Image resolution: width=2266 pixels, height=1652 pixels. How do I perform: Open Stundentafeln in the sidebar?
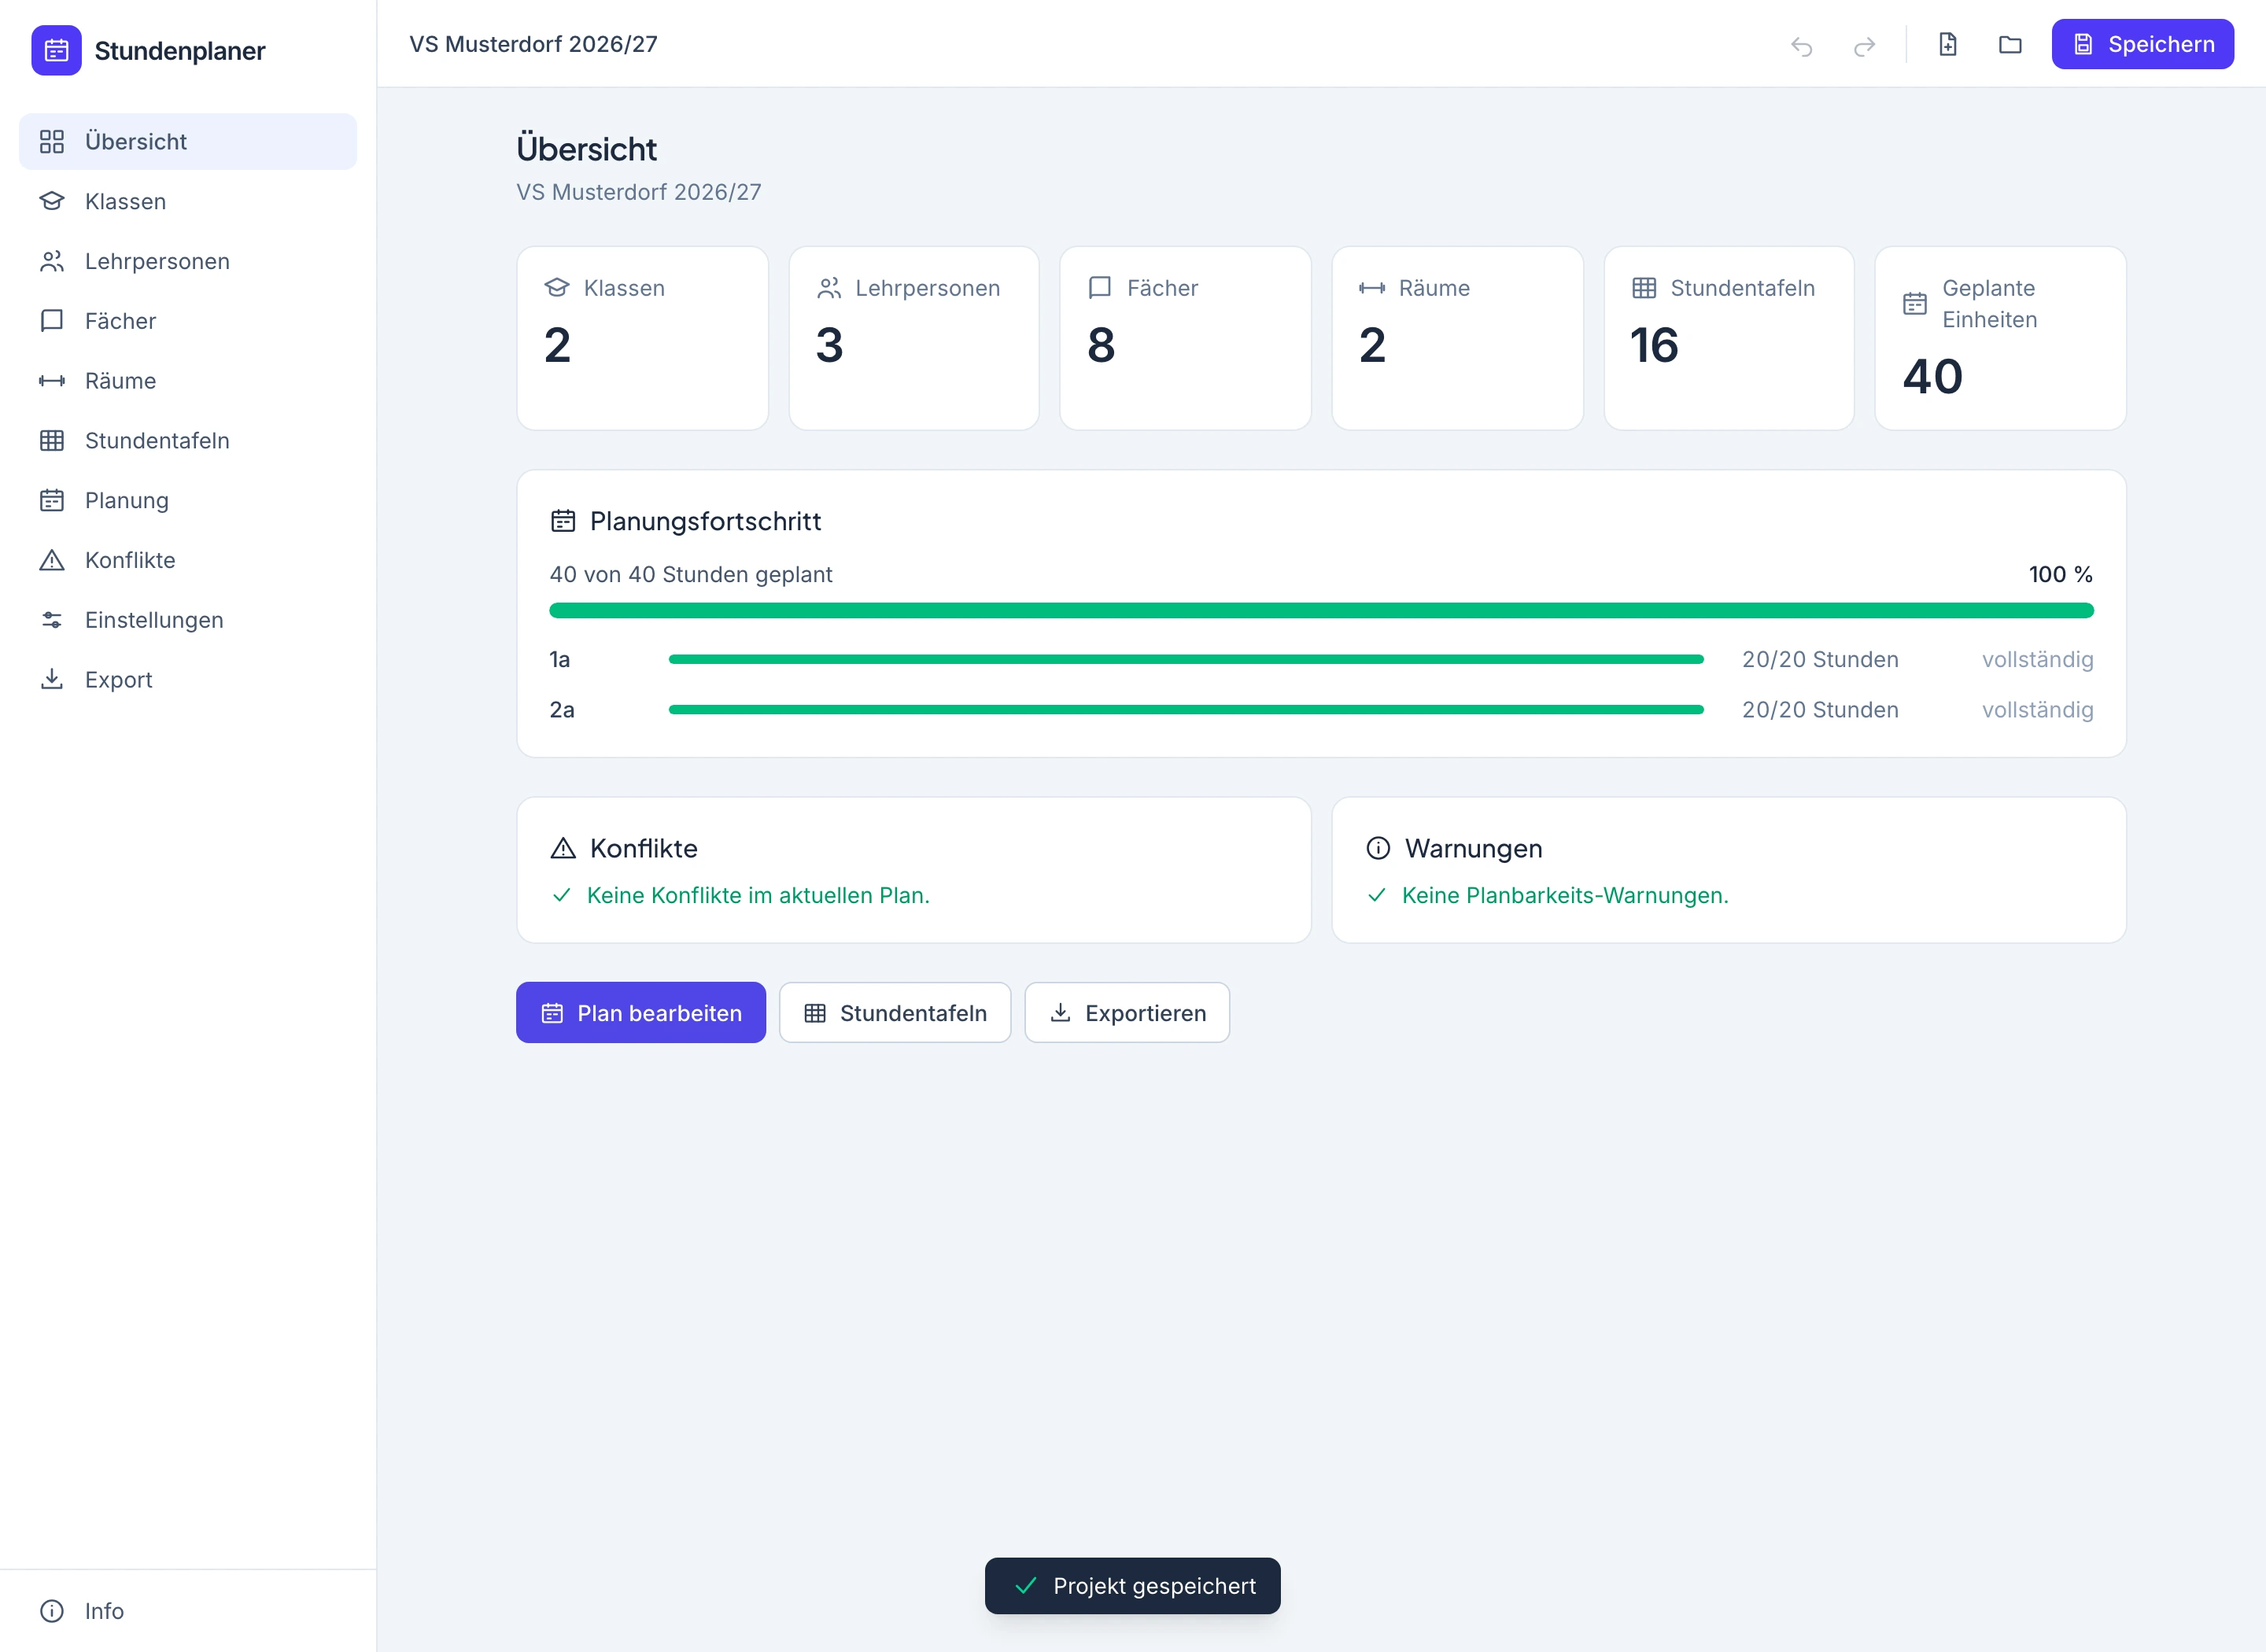(x=188, y=441)
